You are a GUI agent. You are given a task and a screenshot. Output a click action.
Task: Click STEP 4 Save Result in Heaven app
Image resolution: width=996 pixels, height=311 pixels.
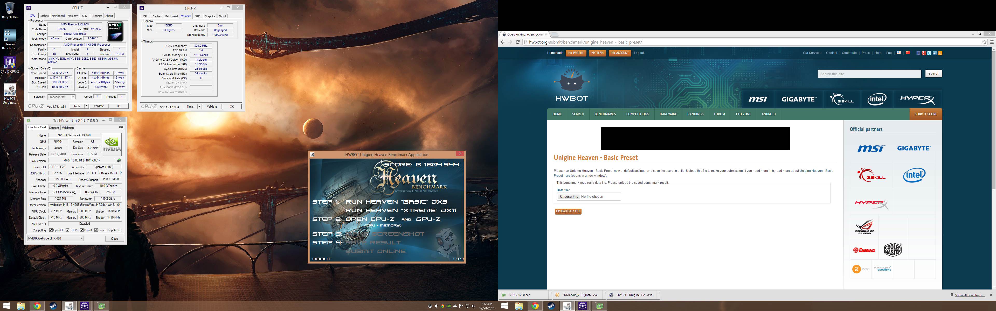(x=356, y=243)
